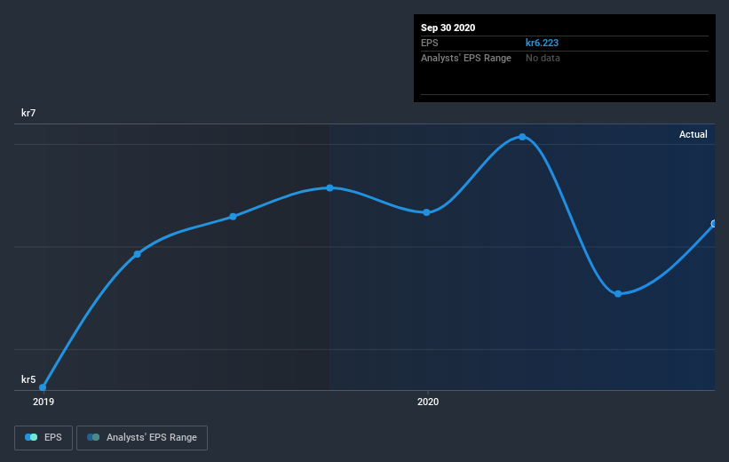Select the EPS point above 2020 label
The width and height of the screenshot is (729, 462).
click(427, 212)
